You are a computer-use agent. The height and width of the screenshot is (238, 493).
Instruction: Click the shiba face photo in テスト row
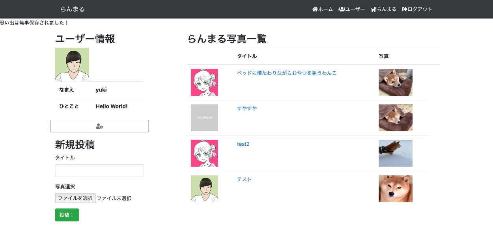[395, 189]
